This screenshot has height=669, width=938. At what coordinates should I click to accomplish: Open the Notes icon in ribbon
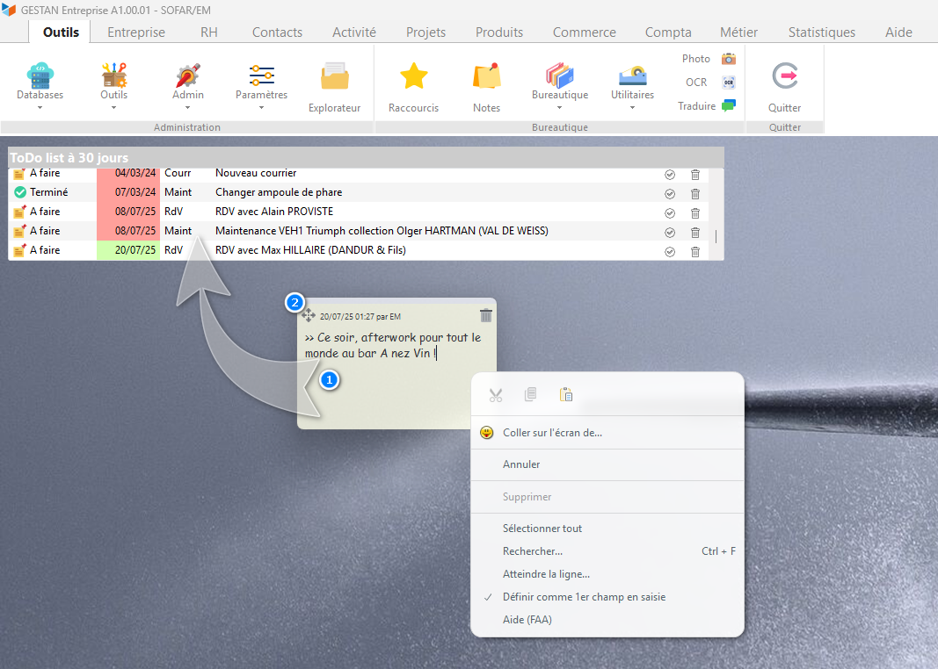pyautogui.click(x=486, y=77)
